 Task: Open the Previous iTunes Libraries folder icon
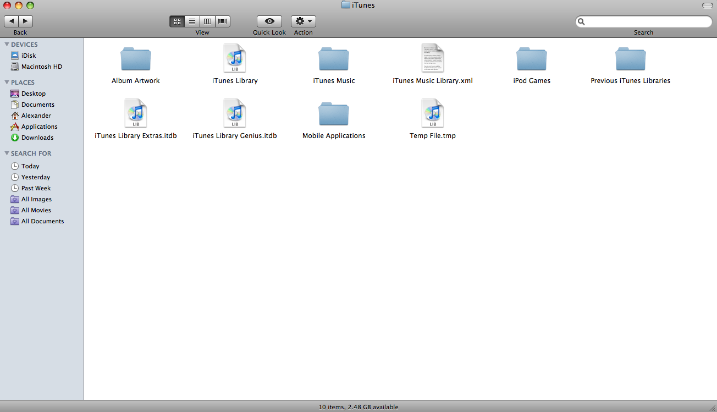[631, 58]
